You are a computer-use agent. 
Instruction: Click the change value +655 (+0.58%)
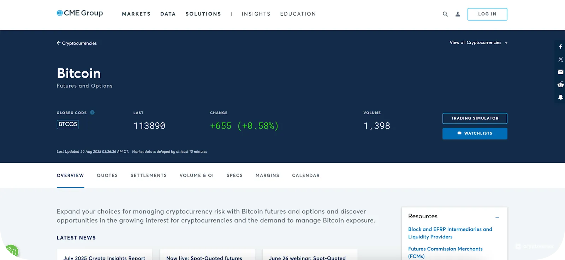pos(244,126)
